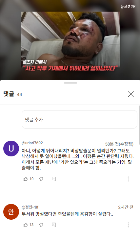Click the comments panel drag handle
Viewport: 140px width, 240px height.
[70, 83]
